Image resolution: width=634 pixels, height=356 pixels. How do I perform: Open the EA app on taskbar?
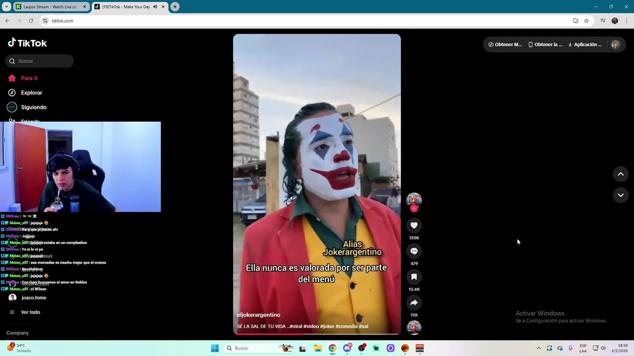coord(405,348)
